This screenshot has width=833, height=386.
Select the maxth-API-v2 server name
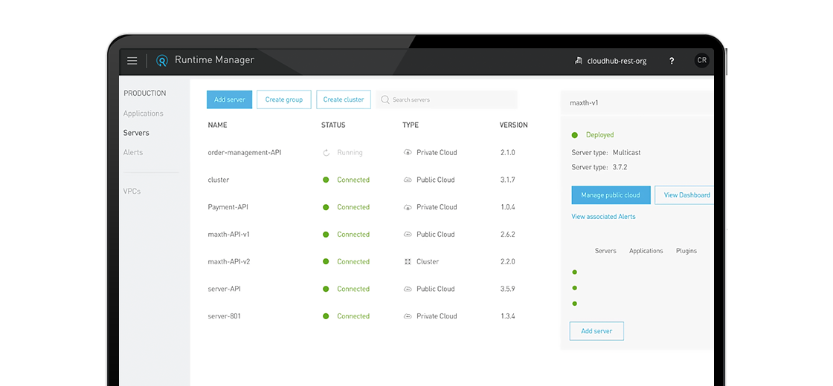[229, 262]
